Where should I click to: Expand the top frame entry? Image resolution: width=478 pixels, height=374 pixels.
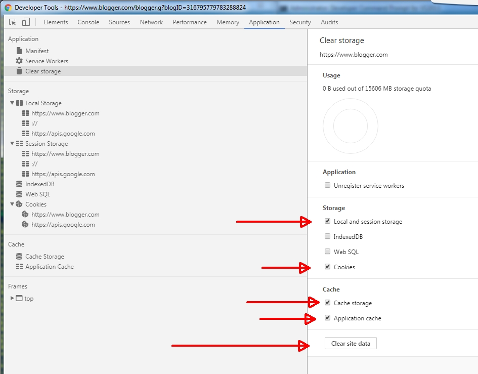[x=11, y=298]
